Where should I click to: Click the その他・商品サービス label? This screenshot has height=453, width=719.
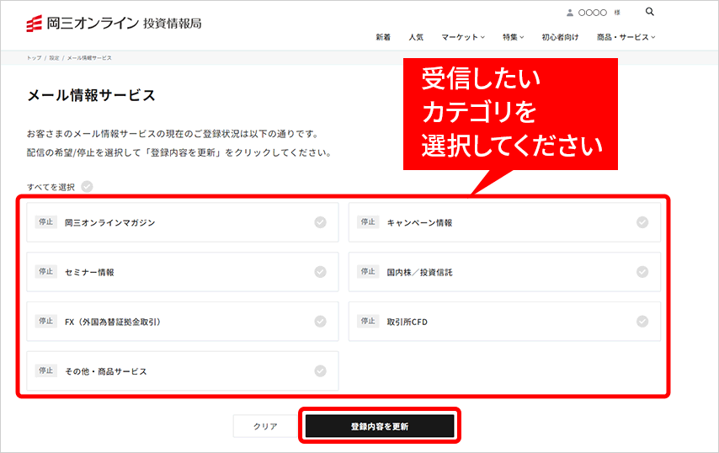[106, 371]
